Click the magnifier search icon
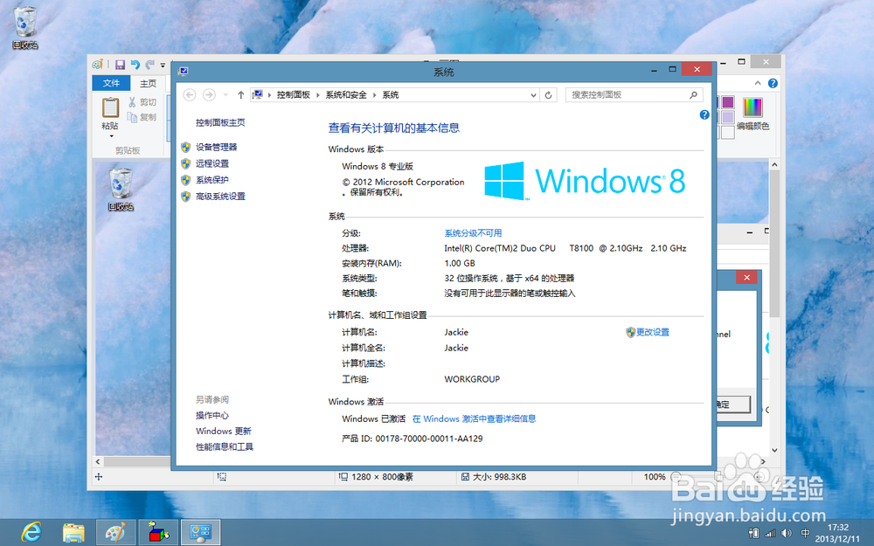This screenshot has width=874, height=546. pos(693,95)
